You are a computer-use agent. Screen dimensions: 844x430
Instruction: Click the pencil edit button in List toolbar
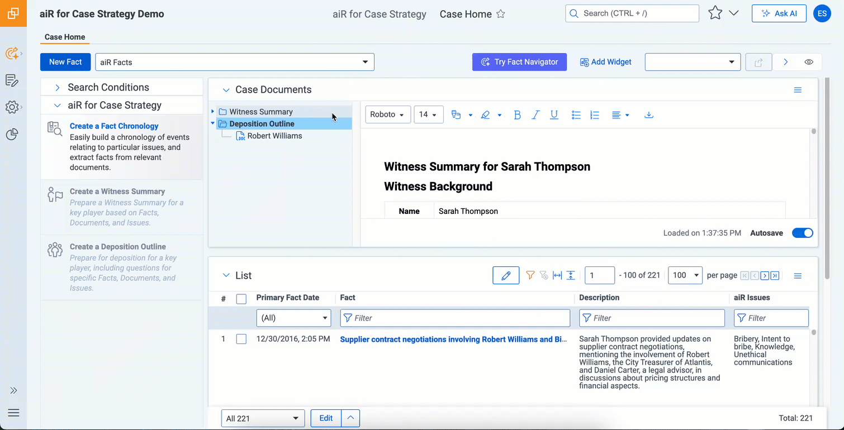[x=506, y=275]
